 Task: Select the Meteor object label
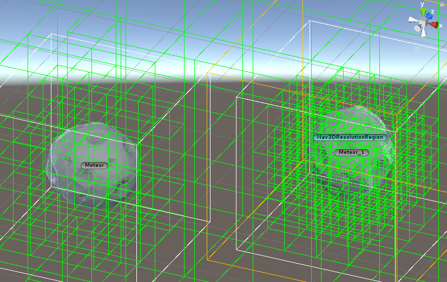pyautogui.click(x=94, y=165)
